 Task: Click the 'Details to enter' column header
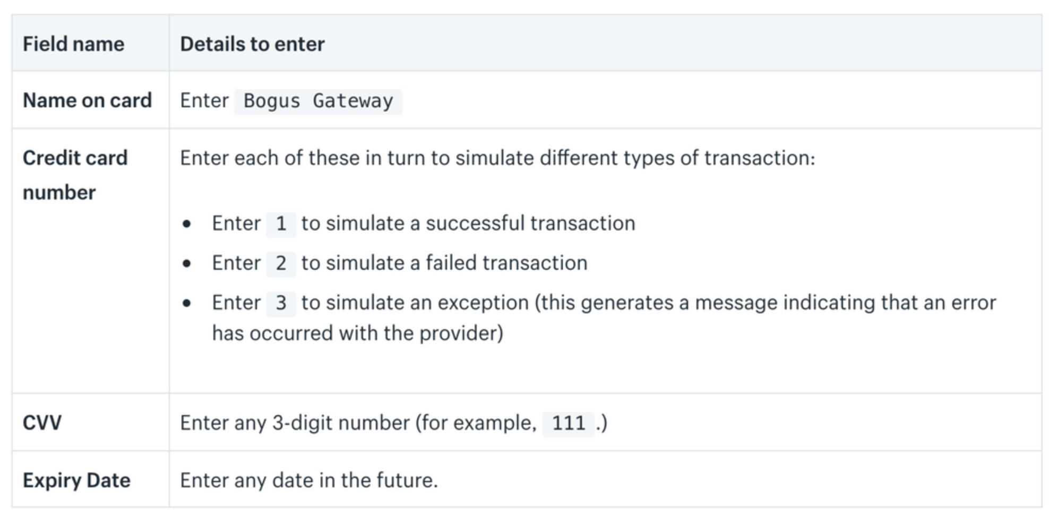[x=252, y=44]
